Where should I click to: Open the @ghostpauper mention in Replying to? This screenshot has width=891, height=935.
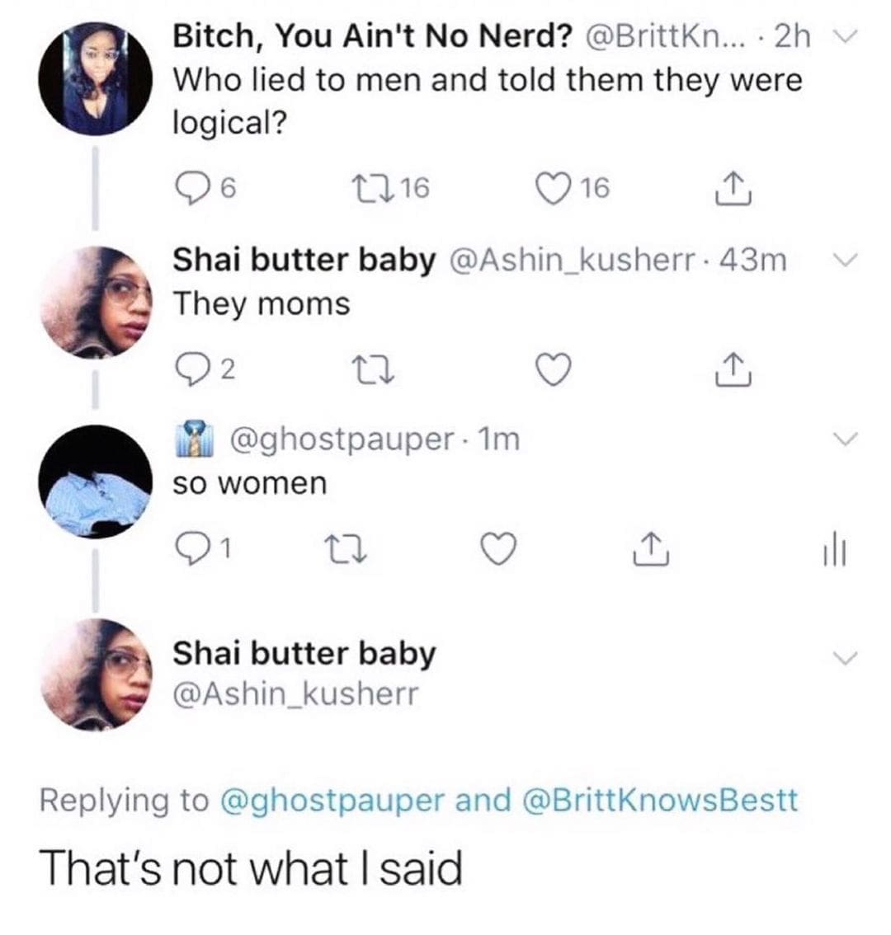coord(333,800)
